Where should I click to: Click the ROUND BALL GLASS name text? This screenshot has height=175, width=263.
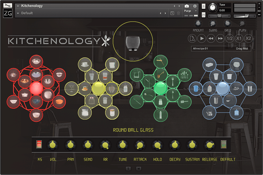pyautogui.click(x=133, y=130)
